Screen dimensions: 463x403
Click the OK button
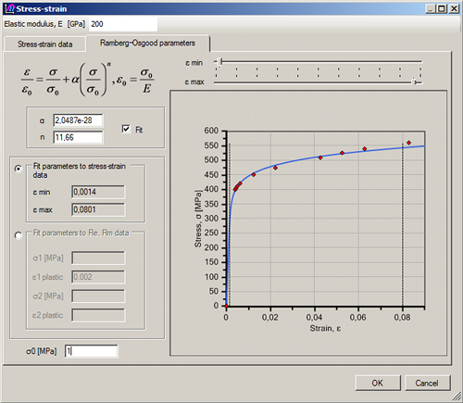[x=378, y=383]
